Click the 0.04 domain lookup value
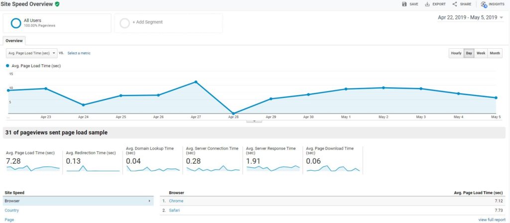Viewport: 510px width, 223px height. [x=133, y=161]
